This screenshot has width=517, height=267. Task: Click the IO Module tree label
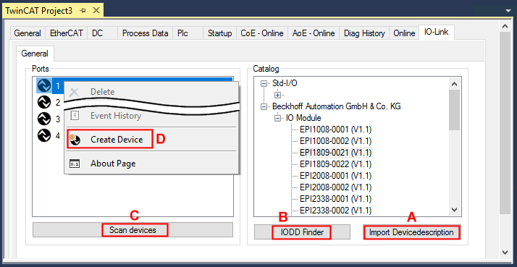[303, 118]
